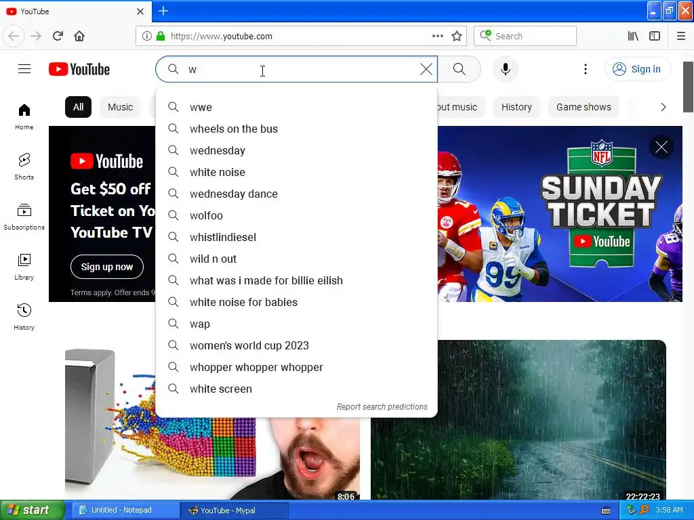
Task: Click the magnifier tray icon
Action: tap(644, 510)
